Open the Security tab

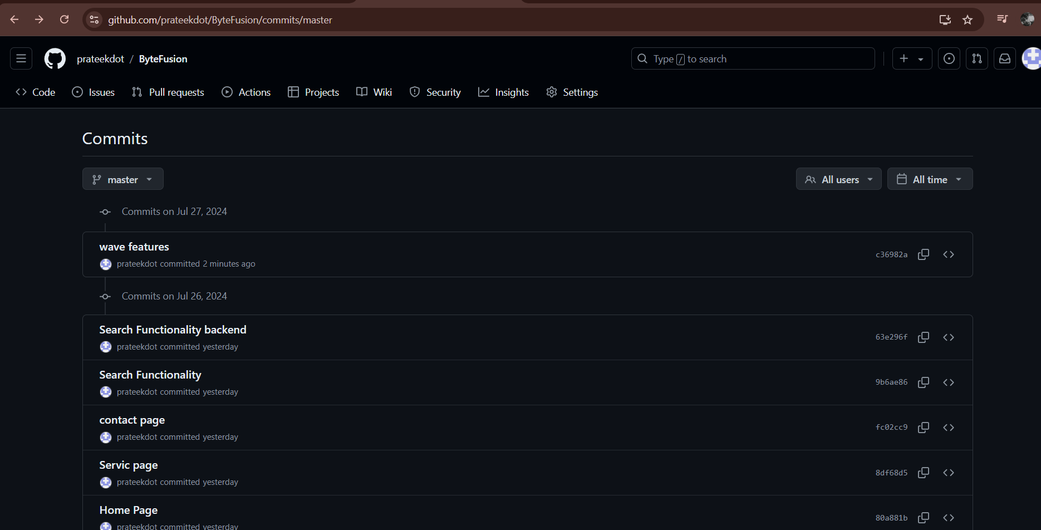click(435, 92)
